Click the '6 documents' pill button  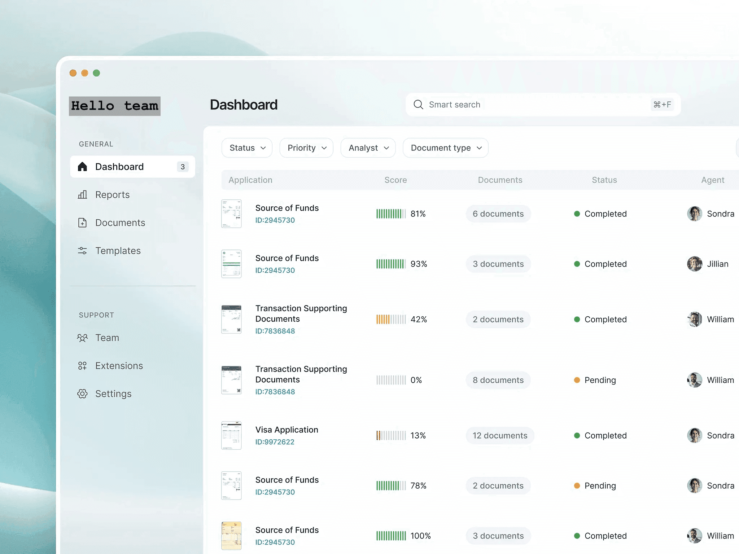[498, 214]
